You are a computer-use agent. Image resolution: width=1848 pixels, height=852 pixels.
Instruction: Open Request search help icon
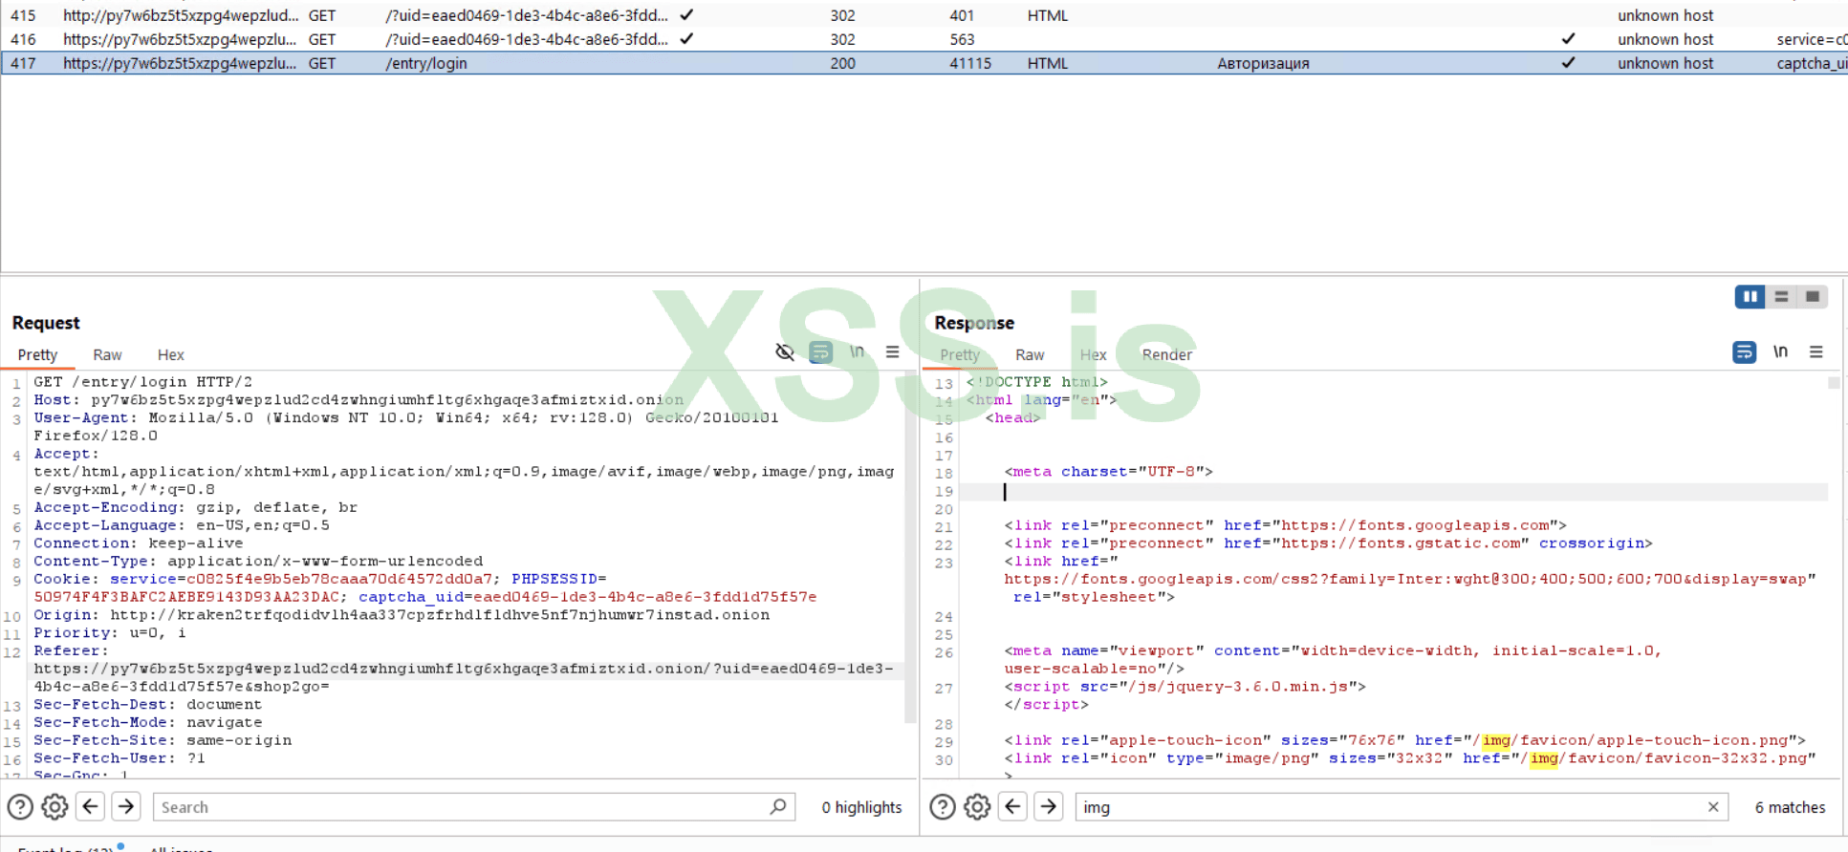click(x=20, y=807)
